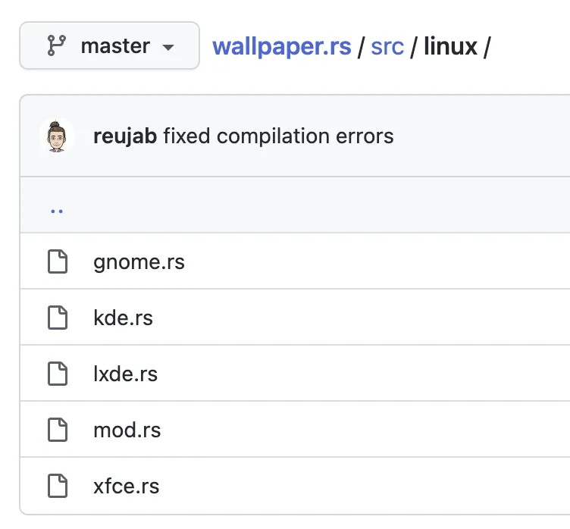
Task: Navigate to the src folder breadcrumb
Action: (x=387, y=46)
